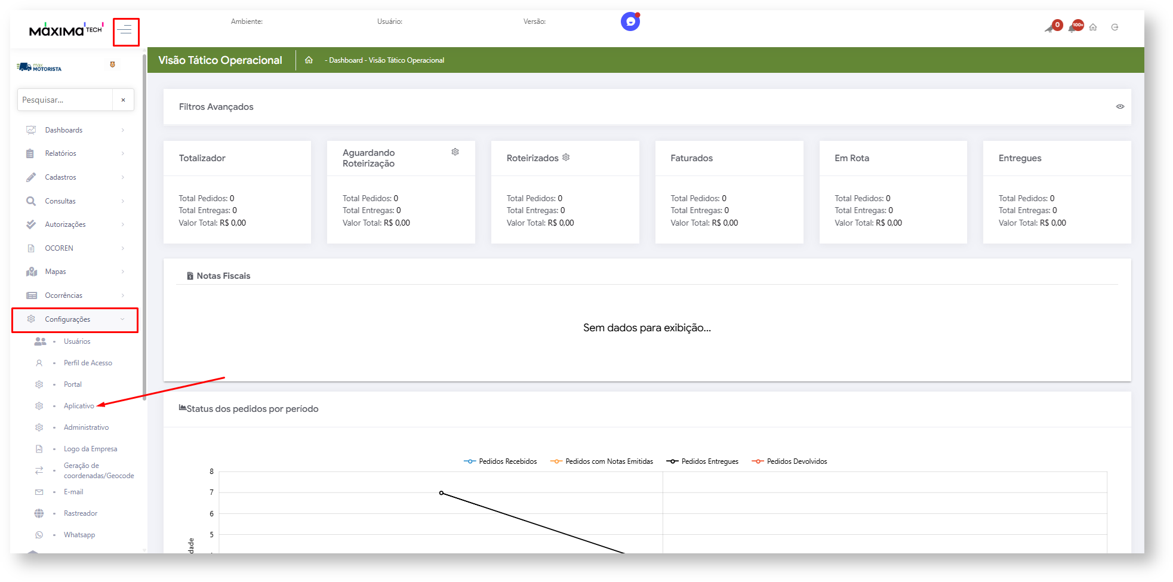Toggle the Pedidos Recebidos legend series

pyautogui.click(x=500, y=461)
